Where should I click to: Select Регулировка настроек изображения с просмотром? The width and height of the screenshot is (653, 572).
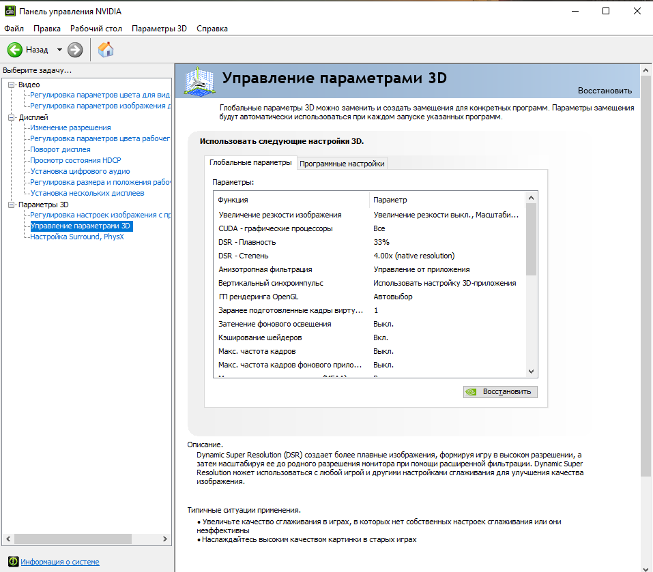click(100, 215)
